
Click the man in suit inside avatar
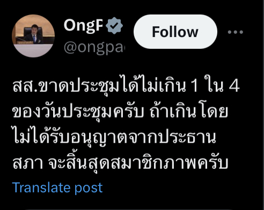[33, 34]
